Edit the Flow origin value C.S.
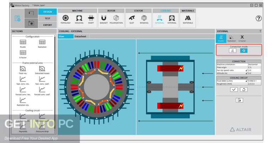 (x=255, y=67)
